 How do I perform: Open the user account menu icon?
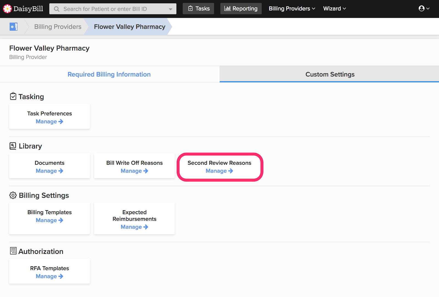pos(424,9)
